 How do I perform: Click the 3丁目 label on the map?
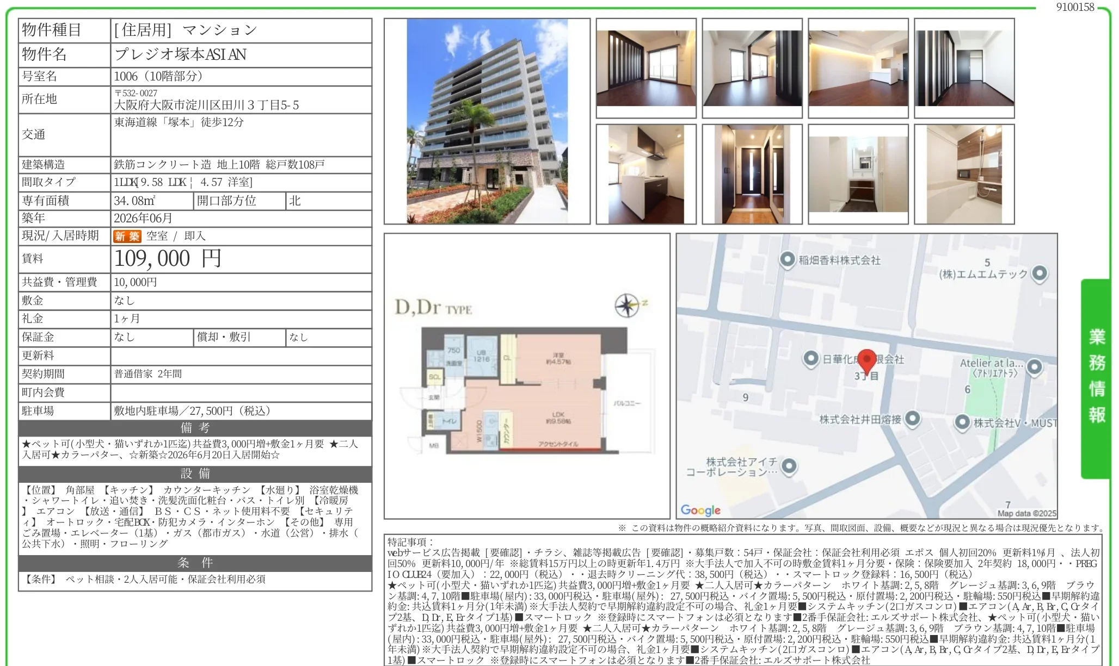(866, 376)
